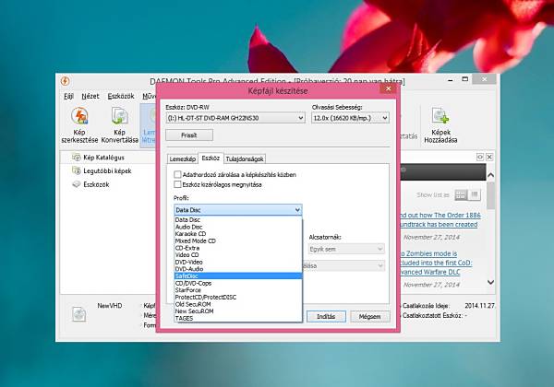Select SafeDisc profile
This screenshot has width=554, height=387.
(238, 276)
